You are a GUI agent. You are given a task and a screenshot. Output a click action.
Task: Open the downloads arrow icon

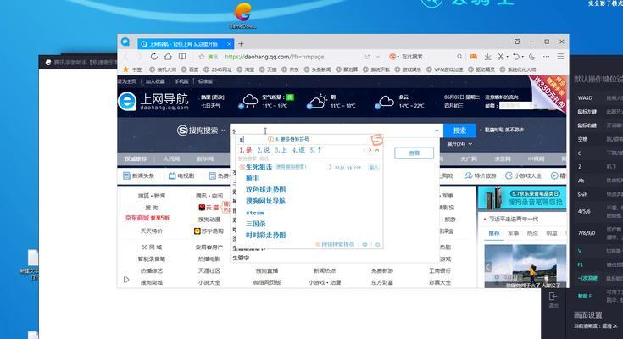tap(487, 57)
